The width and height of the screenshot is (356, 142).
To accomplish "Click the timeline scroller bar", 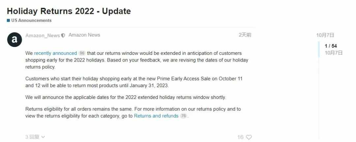I will (x=319, y=49).
